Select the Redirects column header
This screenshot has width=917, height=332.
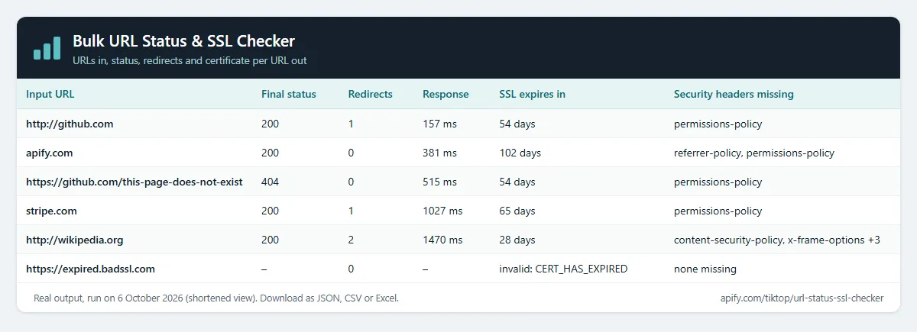(x=371, y=95)
